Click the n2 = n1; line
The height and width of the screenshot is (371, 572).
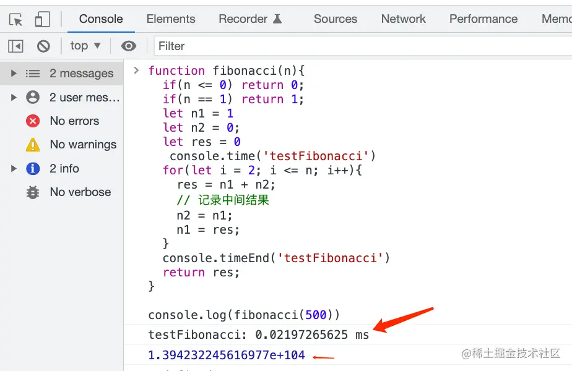click(x=204, y=216)
